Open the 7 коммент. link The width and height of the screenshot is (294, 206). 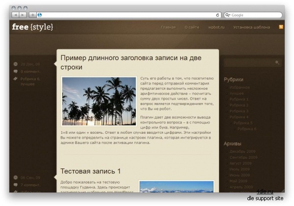coord(30,185)
